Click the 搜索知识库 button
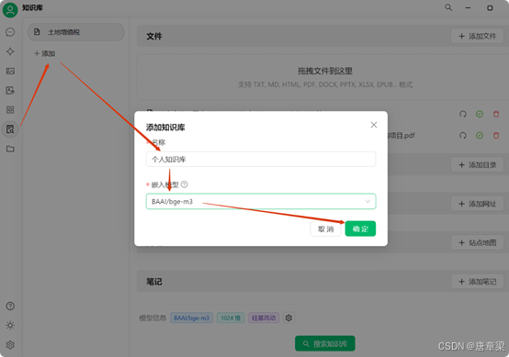This screenshot has height=357, width=509. (325, 343)
